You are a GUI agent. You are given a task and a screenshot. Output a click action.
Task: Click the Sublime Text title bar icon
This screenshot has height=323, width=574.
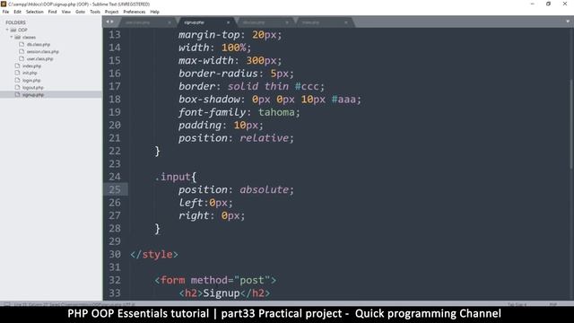tap(4, 4)
